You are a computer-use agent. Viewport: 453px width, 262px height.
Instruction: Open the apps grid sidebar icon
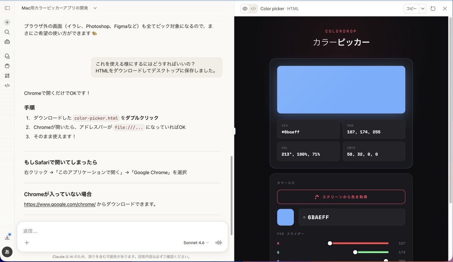coord(7,76)
